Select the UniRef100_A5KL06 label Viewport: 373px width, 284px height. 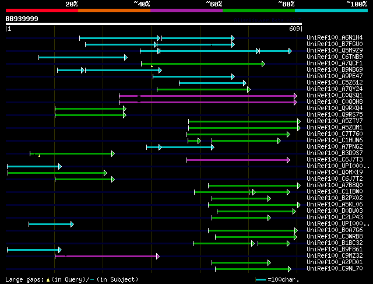[335, 205]
